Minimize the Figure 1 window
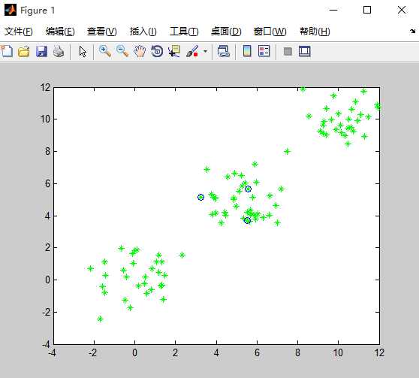Viewport: 419px width, 378px height. coord(333,11)
